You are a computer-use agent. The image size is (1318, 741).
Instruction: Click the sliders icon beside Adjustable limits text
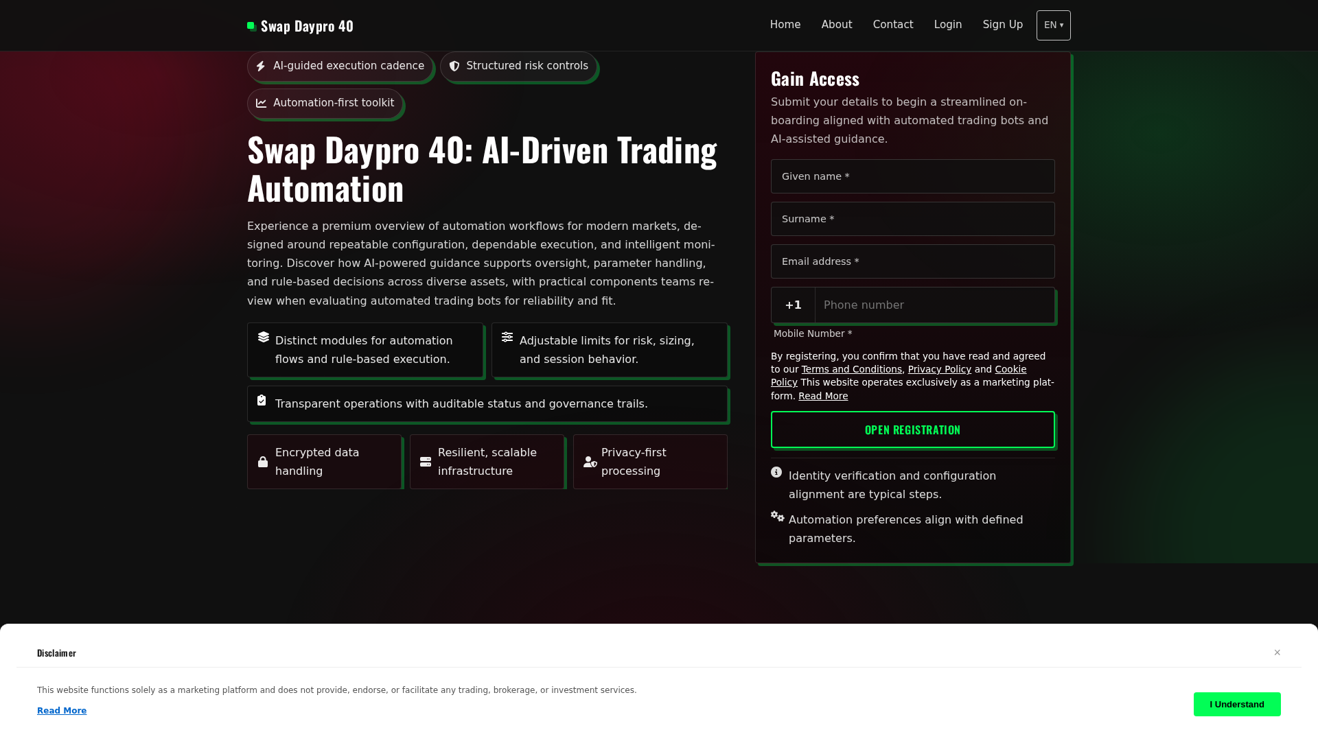[507, 336]
